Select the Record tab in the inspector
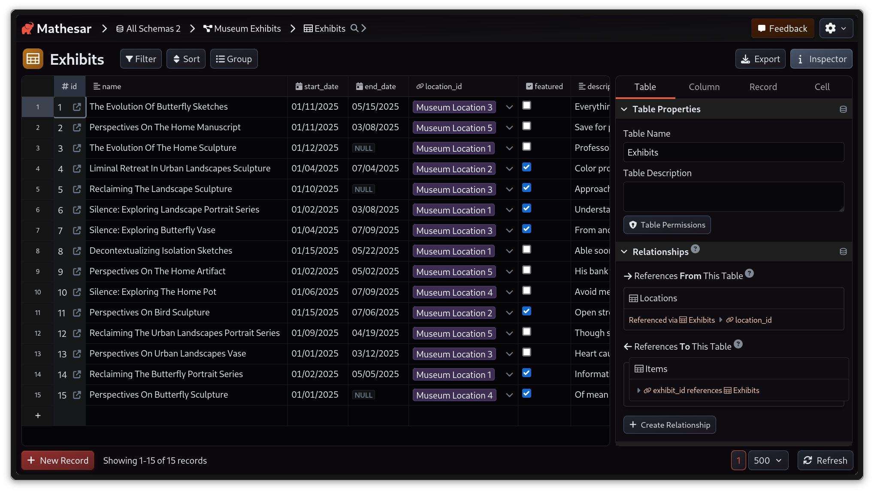 tap(763, 87)
